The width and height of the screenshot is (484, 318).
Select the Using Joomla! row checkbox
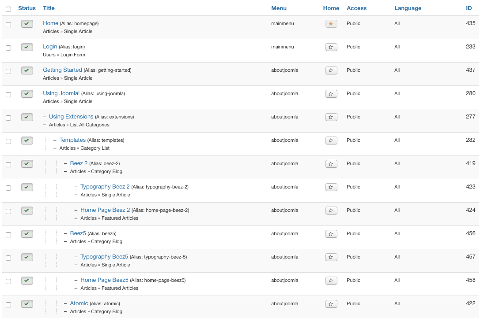(8, 95)
